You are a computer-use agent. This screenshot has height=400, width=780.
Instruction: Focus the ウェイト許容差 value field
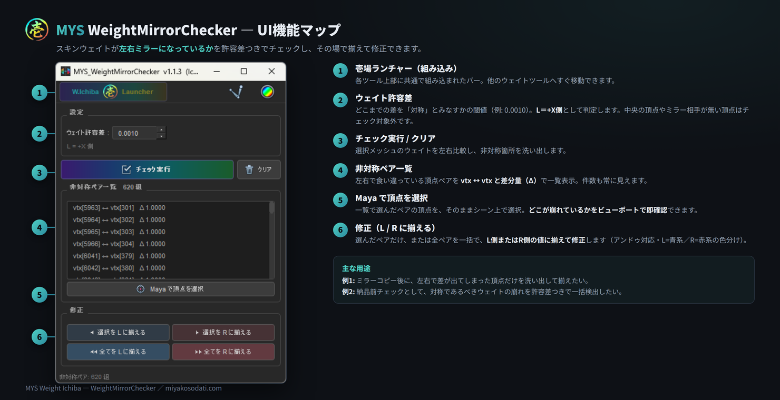[135, 133]
